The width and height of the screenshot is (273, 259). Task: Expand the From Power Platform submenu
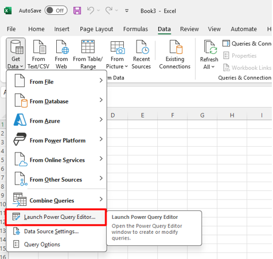pos(57,140)
